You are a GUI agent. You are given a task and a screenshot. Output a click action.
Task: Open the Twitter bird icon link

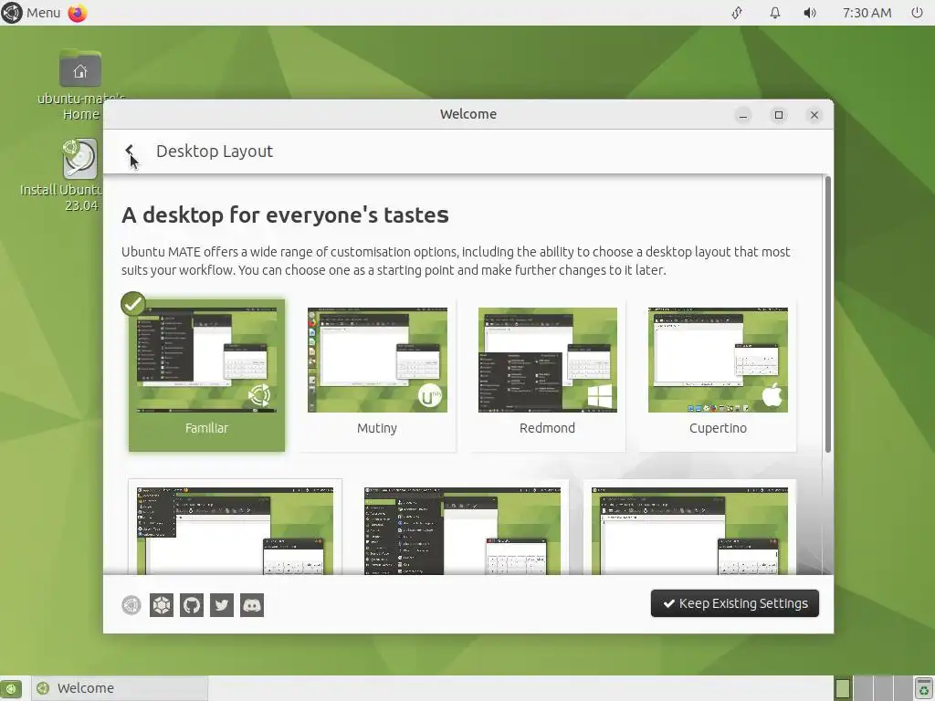click(x=222, y=605)
